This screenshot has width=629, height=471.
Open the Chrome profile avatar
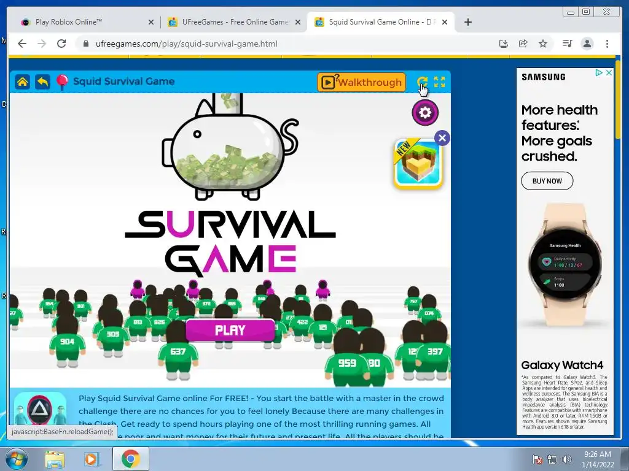point(587,44)
